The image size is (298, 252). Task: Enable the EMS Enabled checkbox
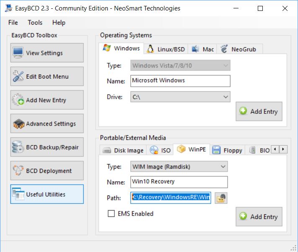point(111,213)
